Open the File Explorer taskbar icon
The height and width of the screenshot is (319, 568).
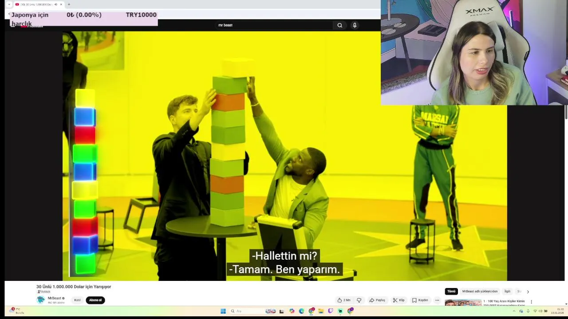tap(321, 311)
